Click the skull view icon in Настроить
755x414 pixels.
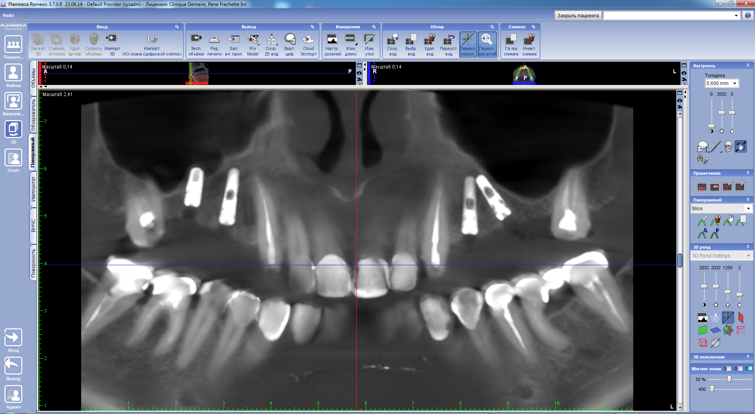click(x=728, y=147)
